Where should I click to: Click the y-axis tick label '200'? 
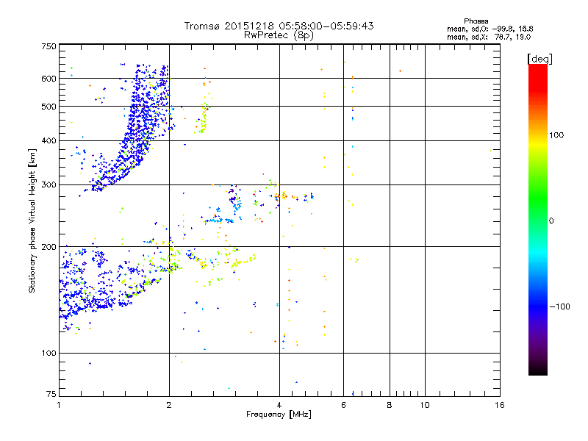tap(49, 247)
